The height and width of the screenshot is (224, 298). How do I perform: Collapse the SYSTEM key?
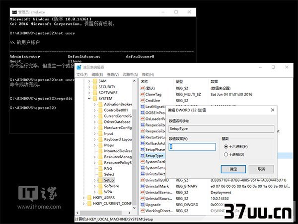tap(89, 99)
